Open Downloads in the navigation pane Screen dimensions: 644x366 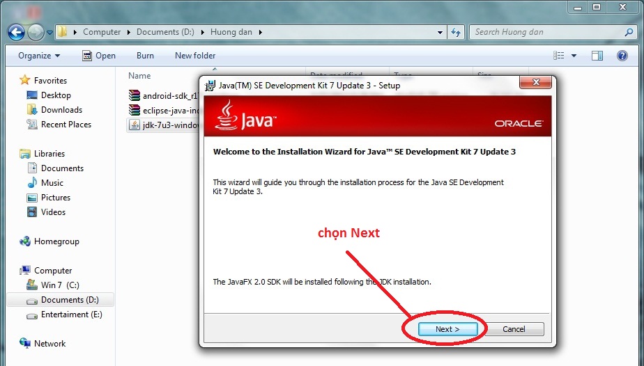coord(54,110)
